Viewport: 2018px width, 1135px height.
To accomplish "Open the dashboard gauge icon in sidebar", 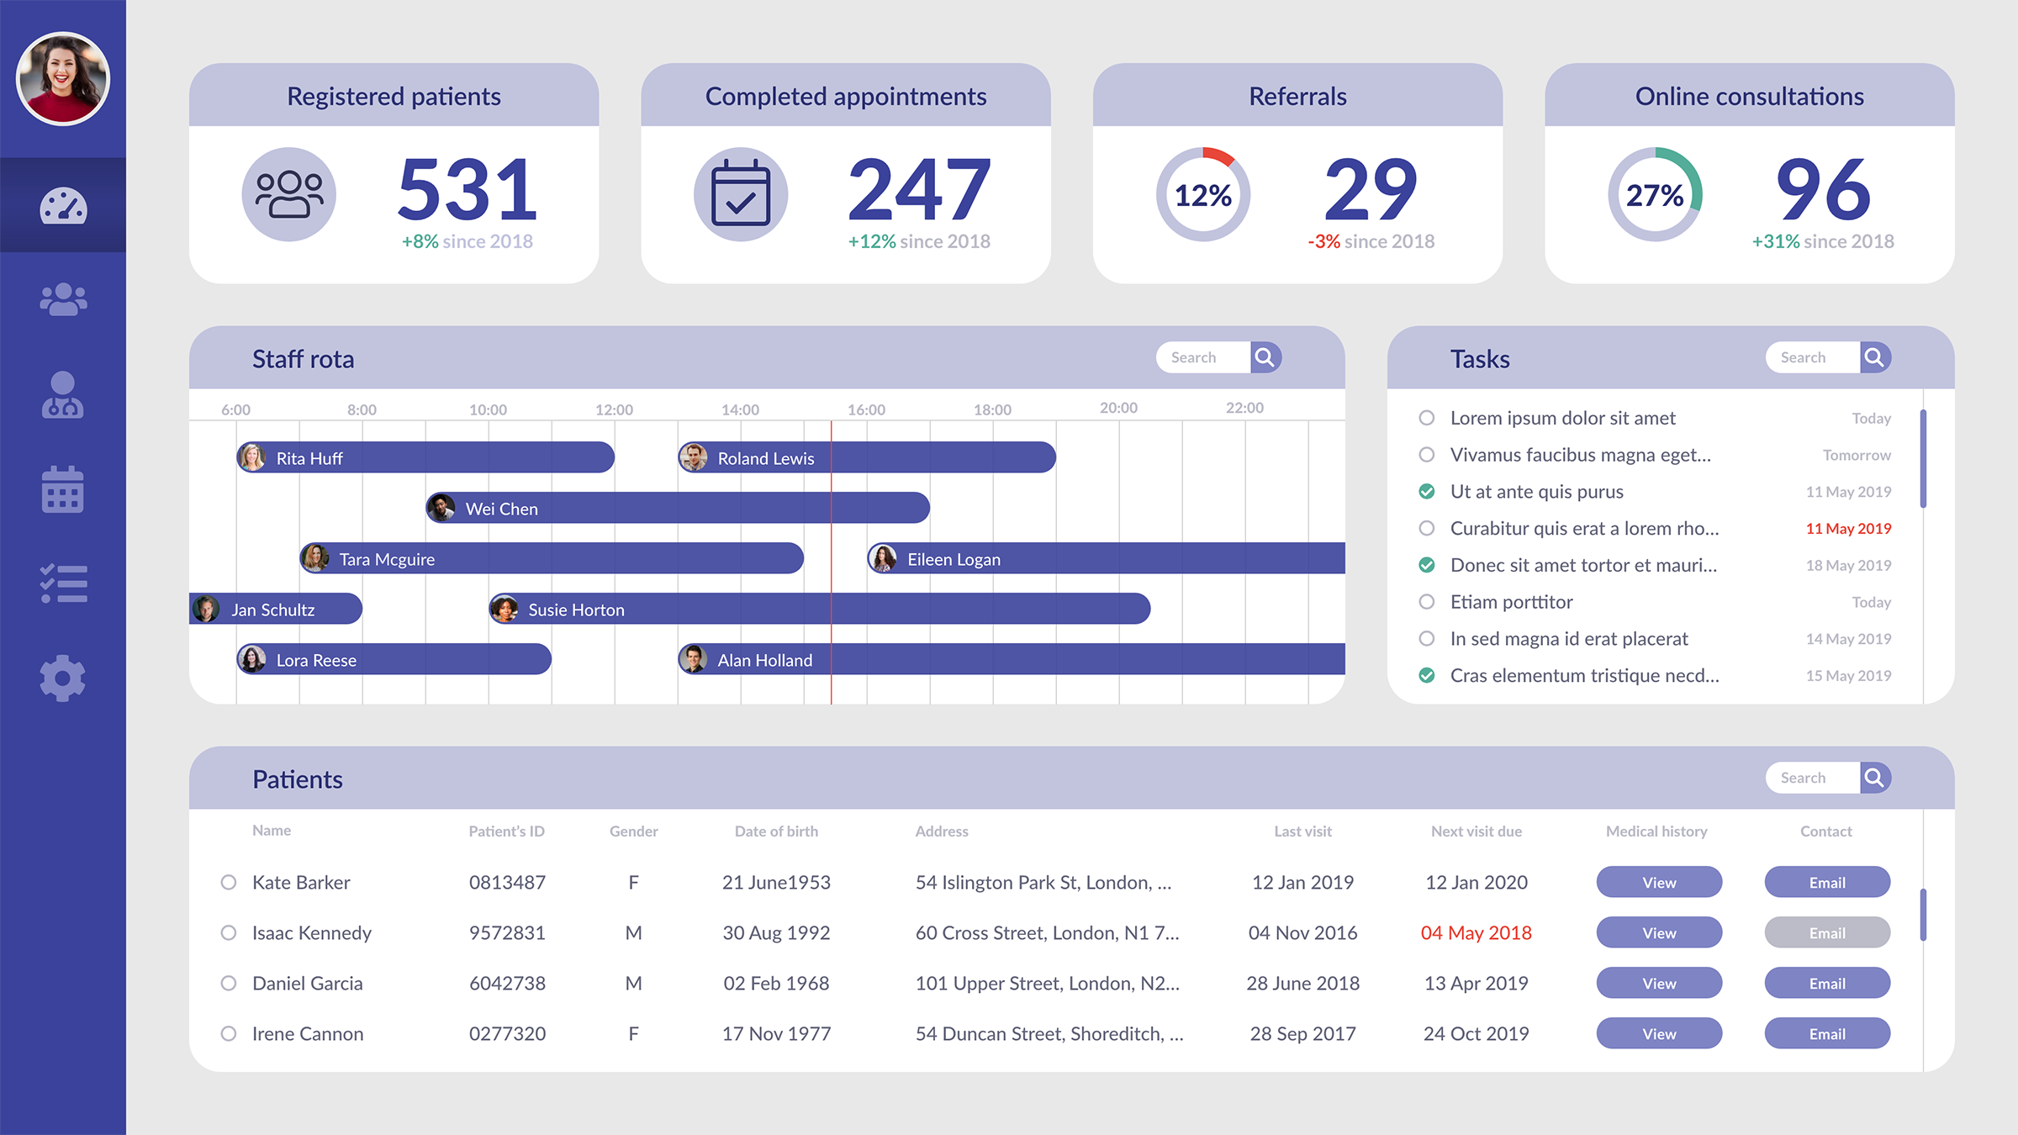I will 63,206.
